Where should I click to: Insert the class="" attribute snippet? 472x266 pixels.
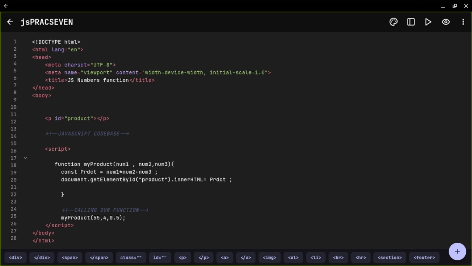pyautogui.click(x=131, y=258)
